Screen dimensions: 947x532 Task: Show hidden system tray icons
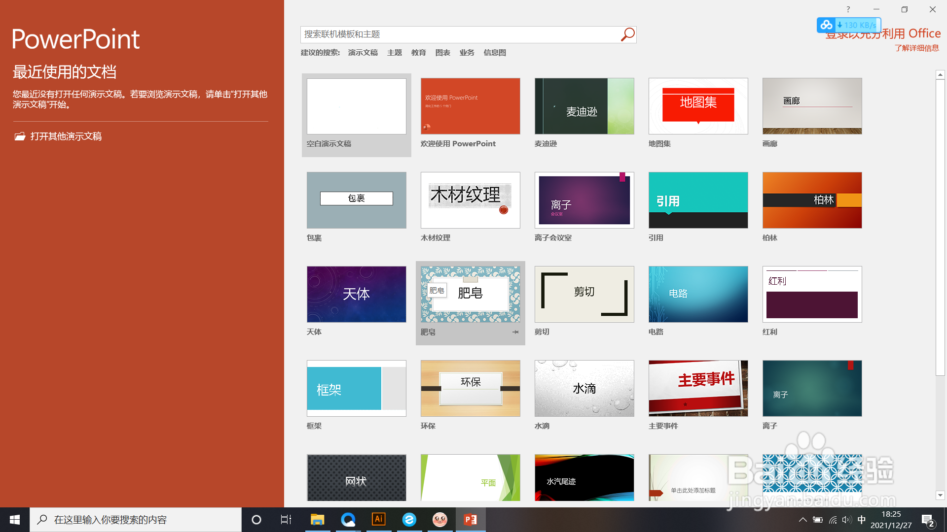[803, 520]
